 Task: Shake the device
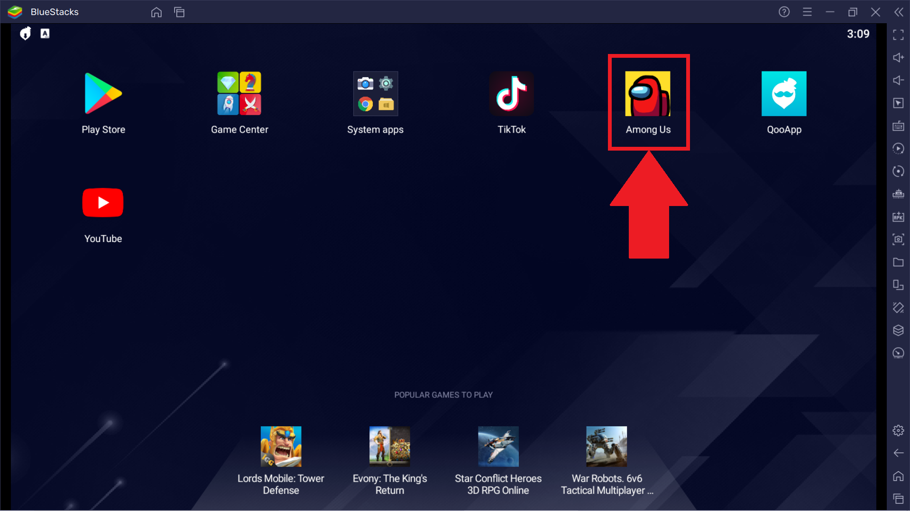click(898, 308)
